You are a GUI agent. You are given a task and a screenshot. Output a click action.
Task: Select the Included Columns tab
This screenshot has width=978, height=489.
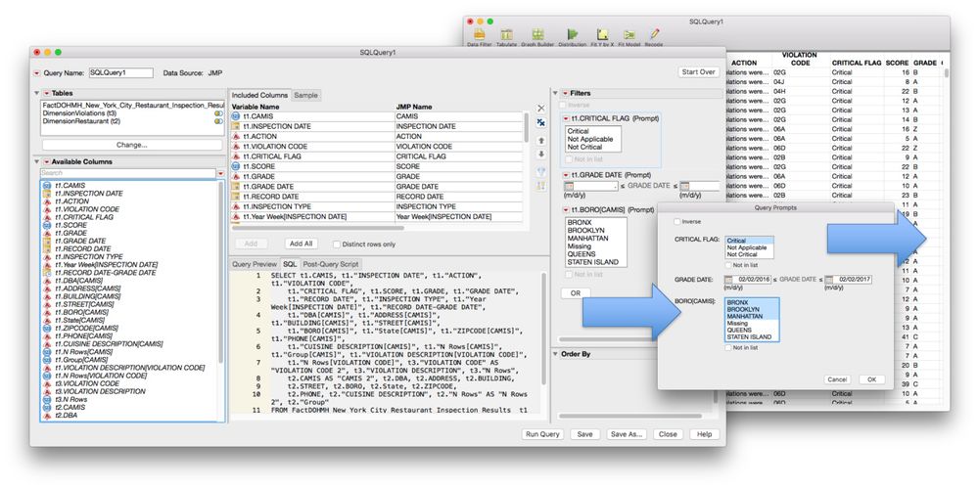click(x=259, y=95)
